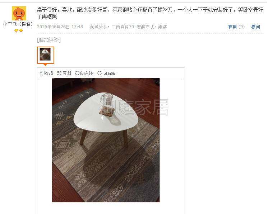Mark the review as 有用
Viewport: 268px width, 214px height.
coord(232,27)
